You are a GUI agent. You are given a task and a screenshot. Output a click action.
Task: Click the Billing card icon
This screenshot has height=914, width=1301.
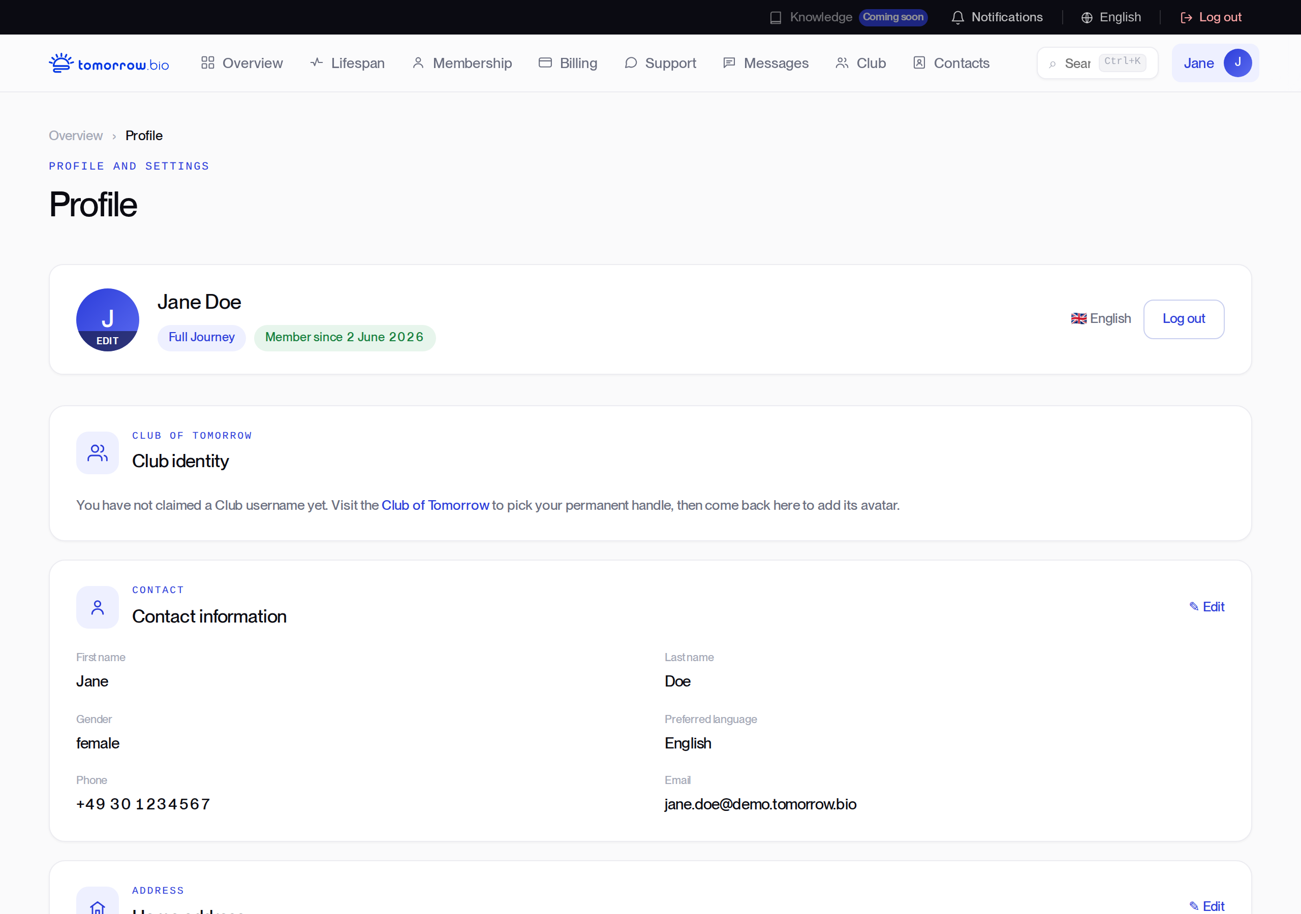(545, 63)
